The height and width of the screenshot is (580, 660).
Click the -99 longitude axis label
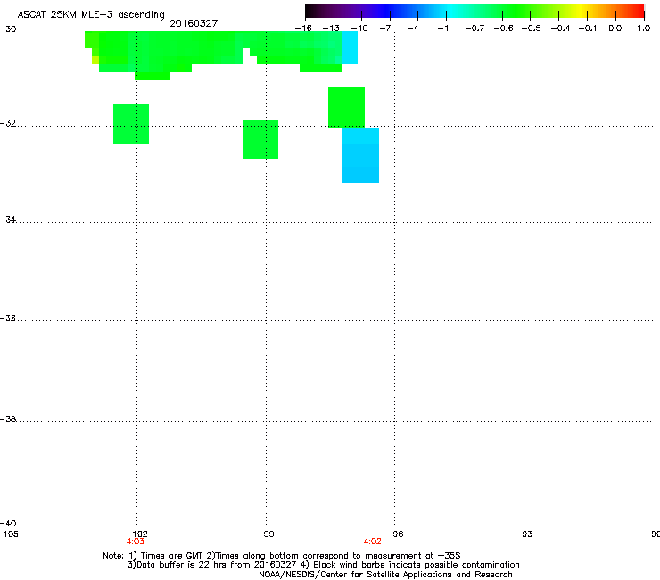266,534
